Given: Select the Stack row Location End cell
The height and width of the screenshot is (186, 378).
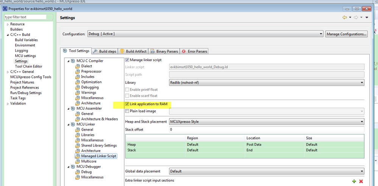Looking at the screenshot, I should click(x=275, y=150).
